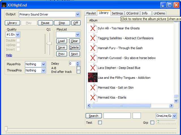Decrease the Delay value with down arrow
Image resolution: width=181 pixels, height=135 pixels.
point(78,65)
